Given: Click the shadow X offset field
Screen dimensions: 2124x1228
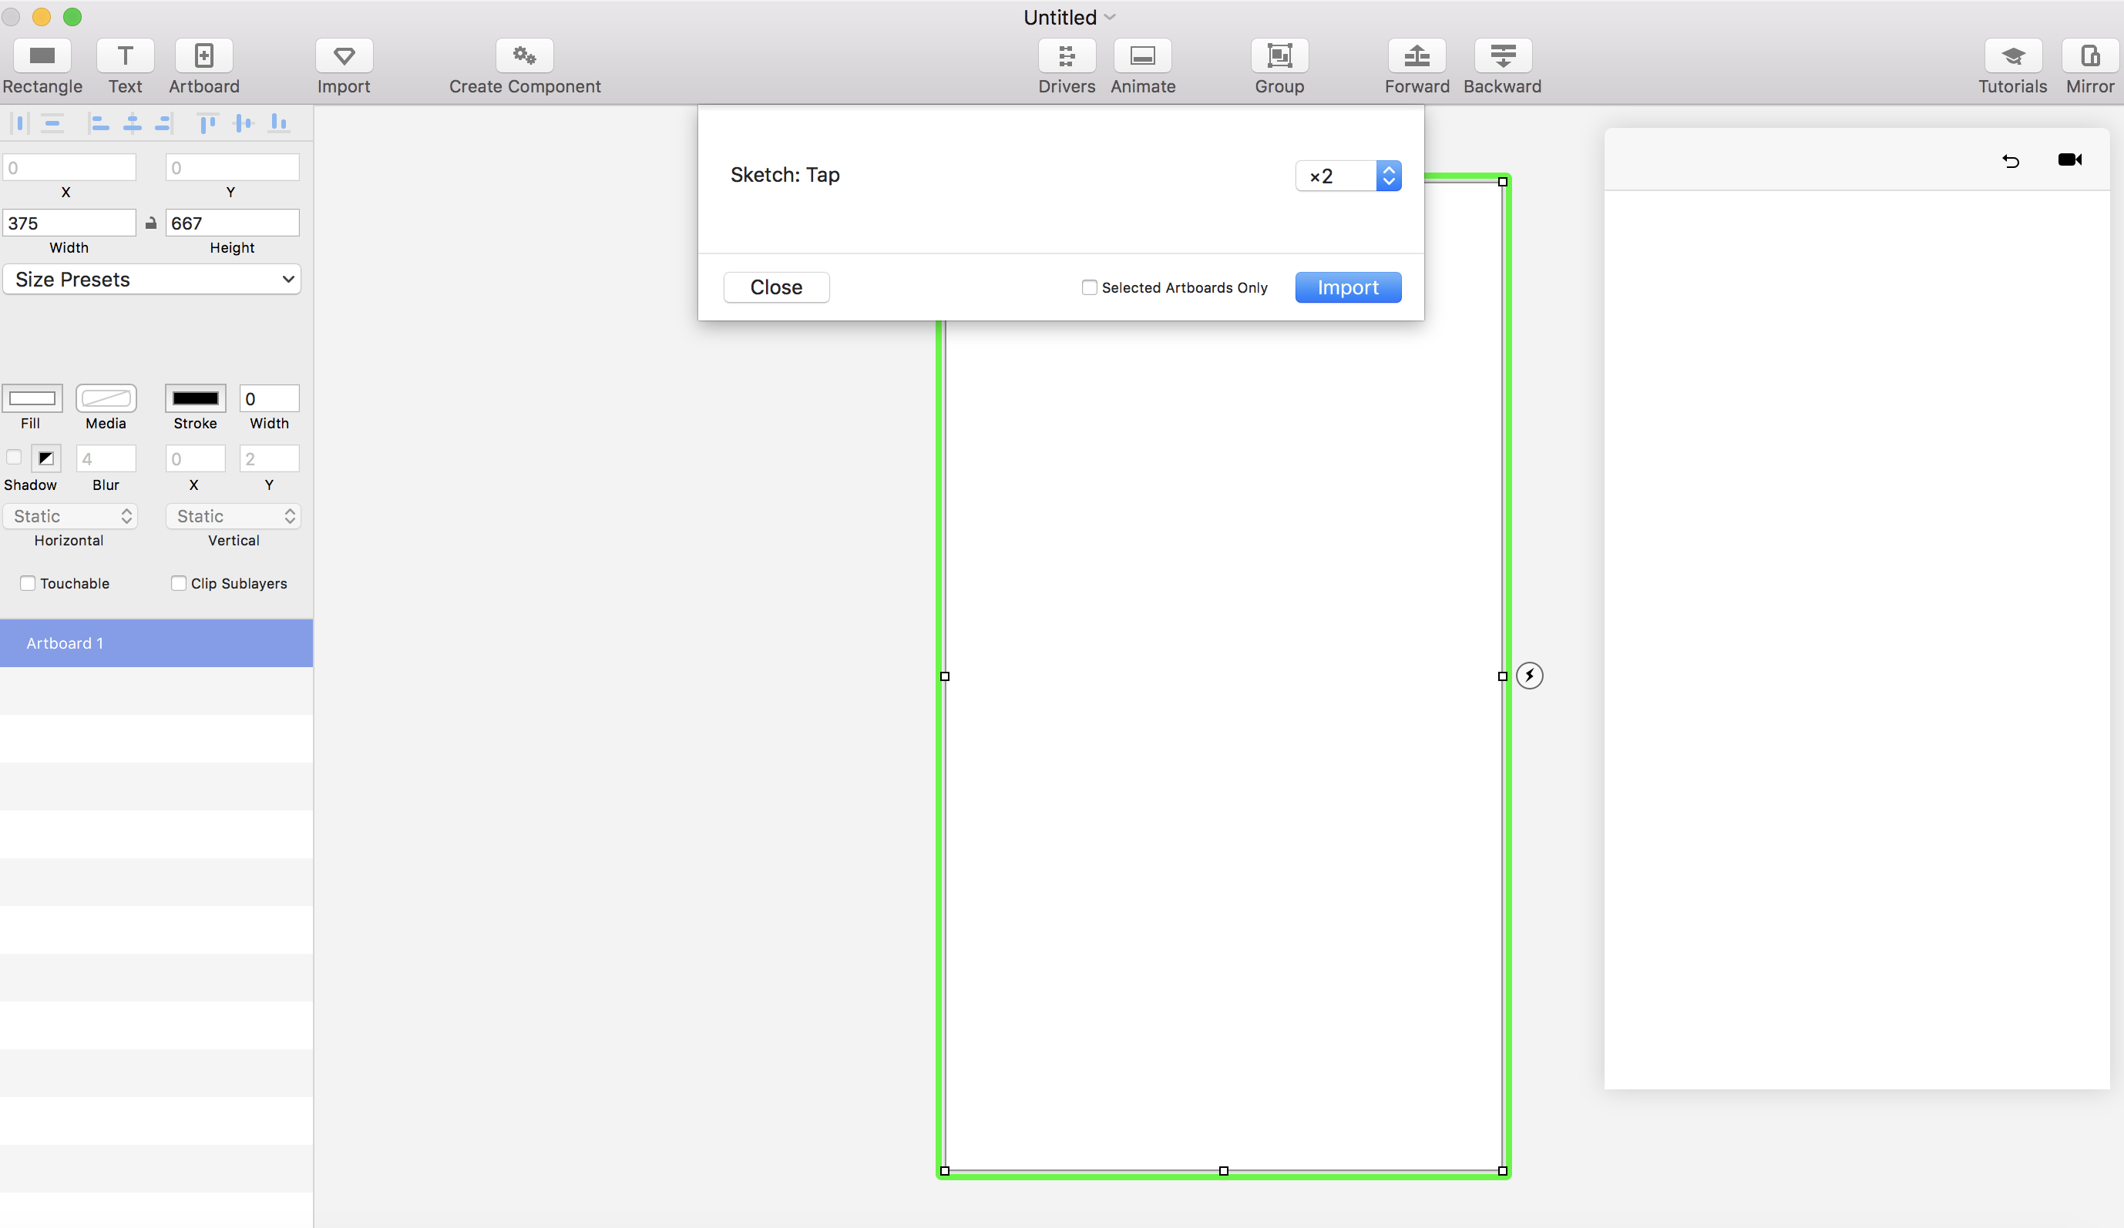Looking at the screenshot, I should tap(196, 459).
